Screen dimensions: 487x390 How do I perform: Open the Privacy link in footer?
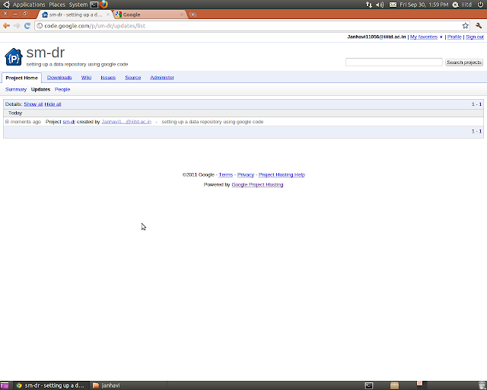246,174
